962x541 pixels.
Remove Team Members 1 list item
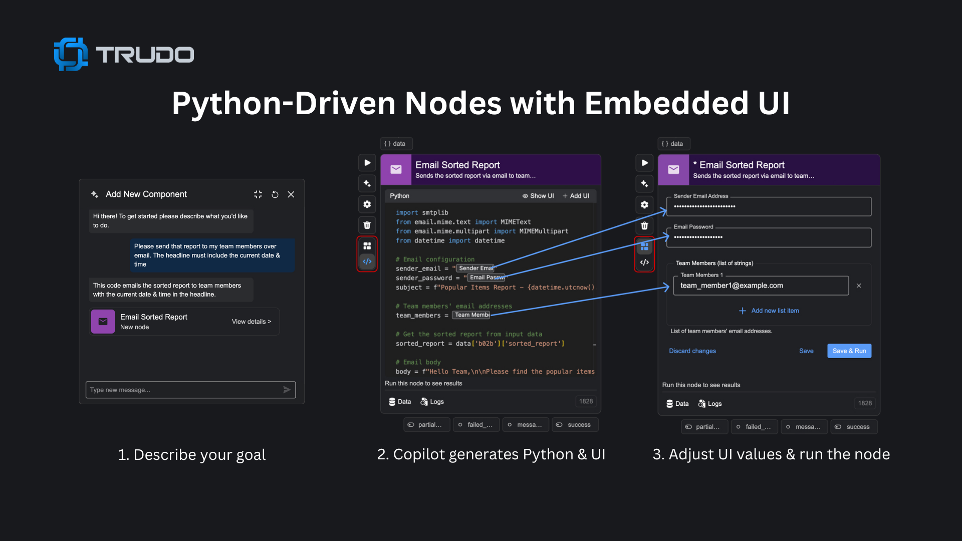(x=859, y=286)
